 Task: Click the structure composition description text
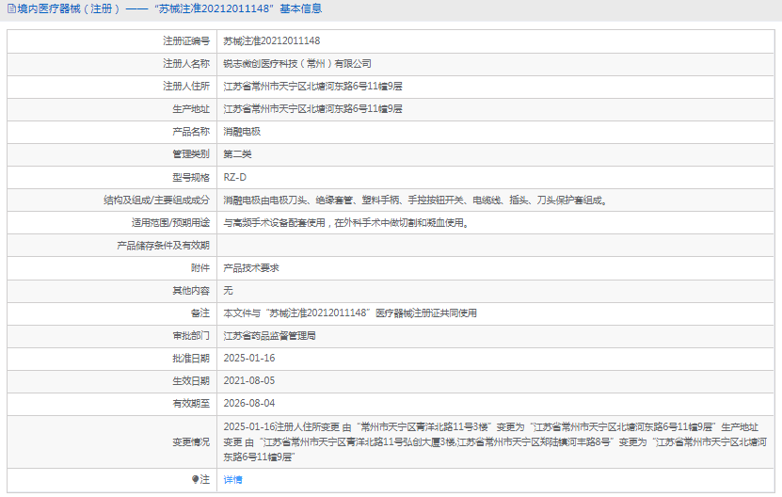[x=415, y=200]
